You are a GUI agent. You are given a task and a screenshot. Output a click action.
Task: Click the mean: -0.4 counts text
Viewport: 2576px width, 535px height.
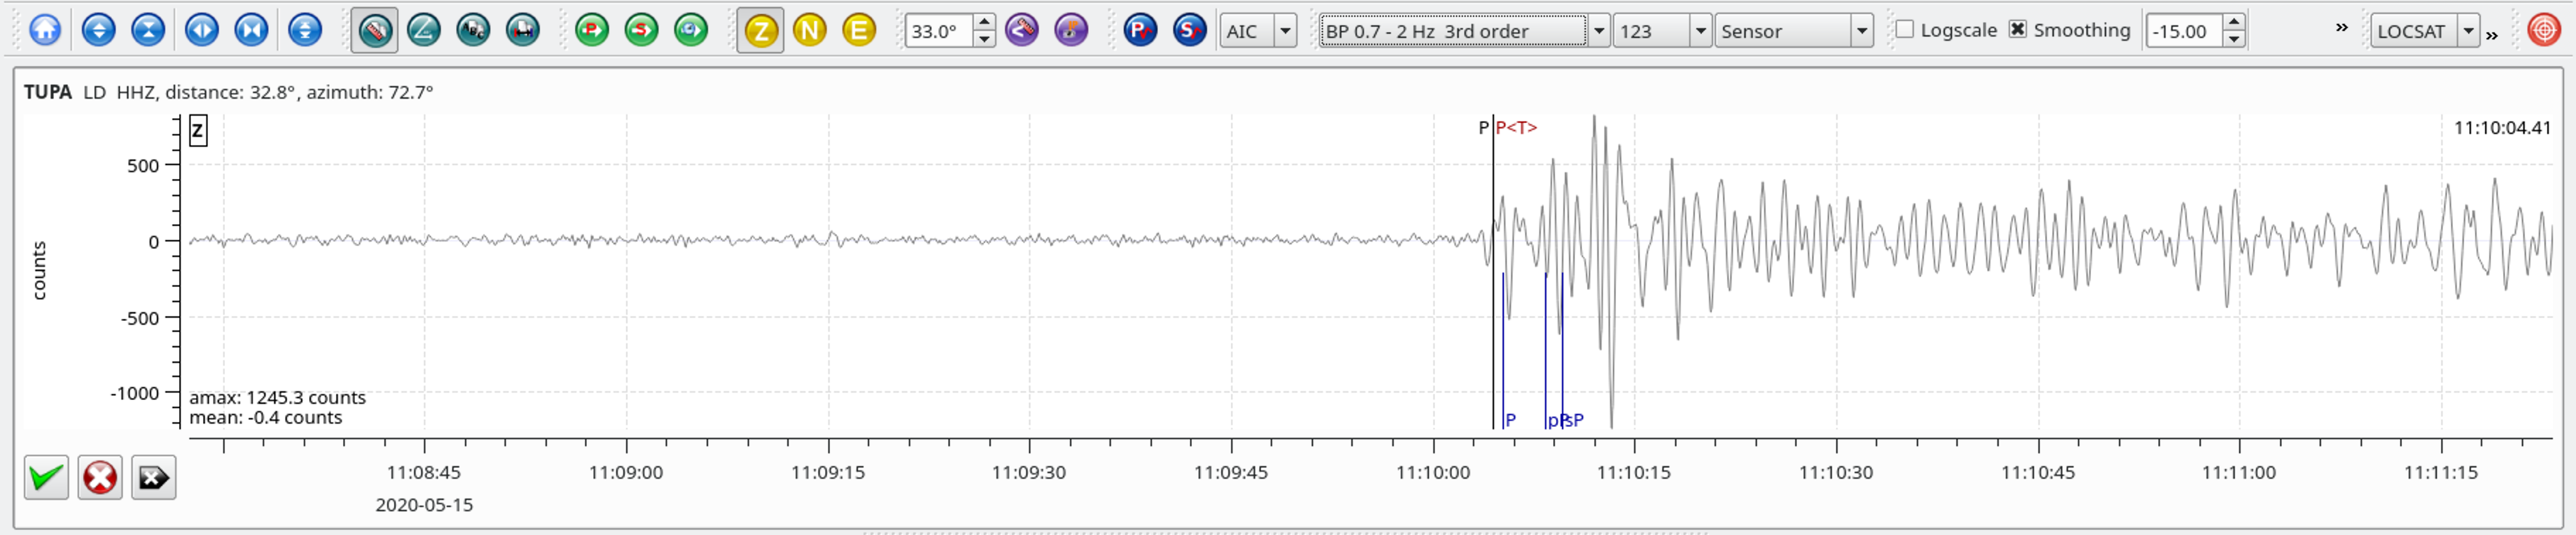tap(266, 418)
